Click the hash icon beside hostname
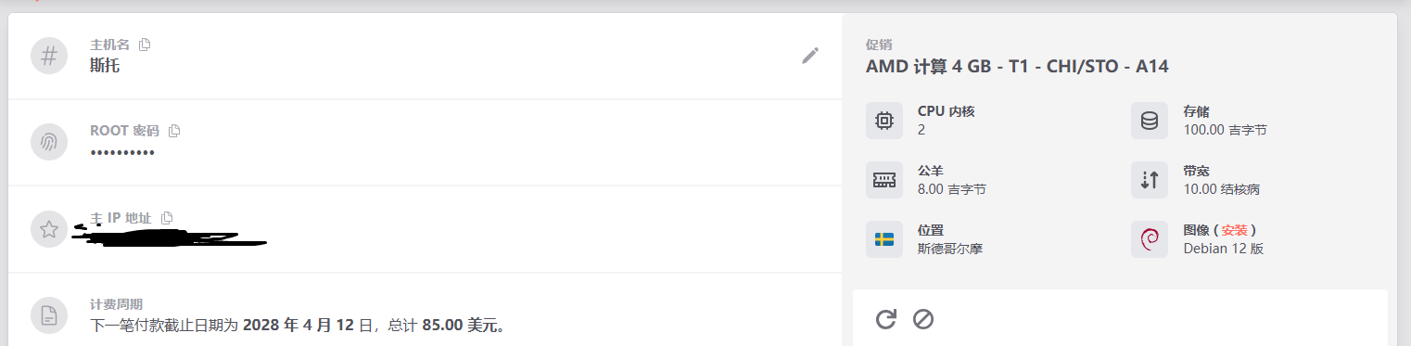 [x=49, y=55]
